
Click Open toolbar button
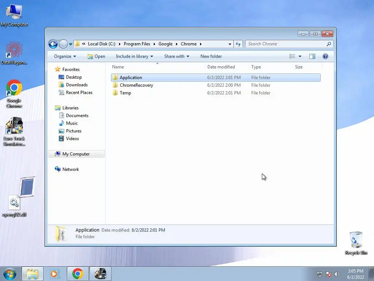(x=96, y=56)
